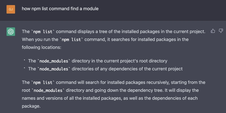This screenshot has width=226, height=113.
Task: Click `node_modules` code in the second bullet
Action: [54, 69]
